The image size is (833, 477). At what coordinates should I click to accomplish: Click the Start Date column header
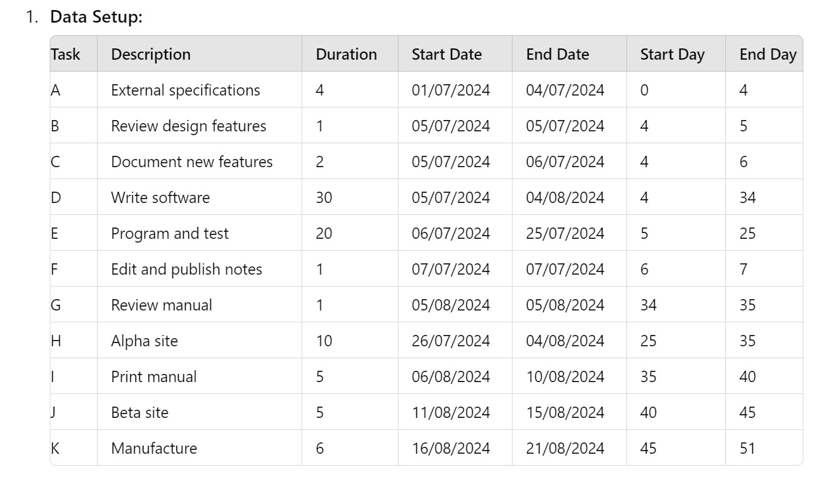click(x=446, y=55)
